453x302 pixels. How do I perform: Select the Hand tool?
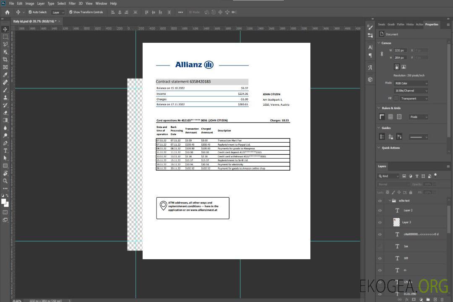[x=5, y=173]
